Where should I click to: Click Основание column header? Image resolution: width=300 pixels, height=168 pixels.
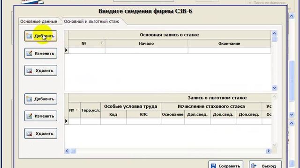click(172, 114)
